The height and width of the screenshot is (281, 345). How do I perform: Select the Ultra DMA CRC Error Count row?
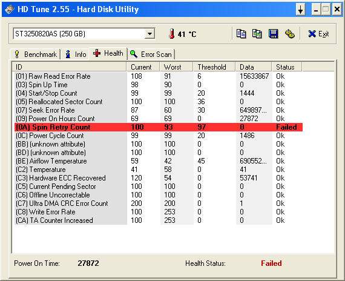pos(159,203)
